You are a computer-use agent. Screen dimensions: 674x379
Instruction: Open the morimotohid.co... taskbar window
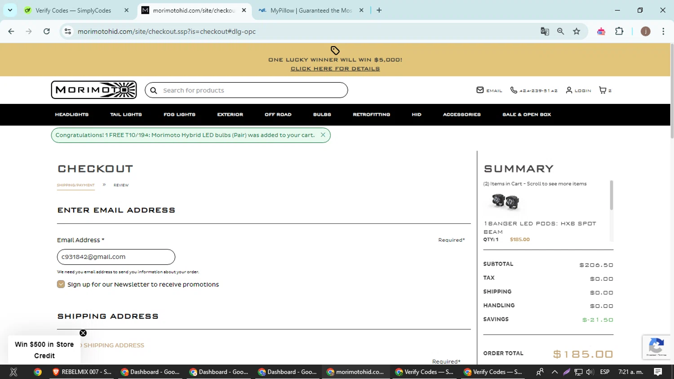(355, 372)
